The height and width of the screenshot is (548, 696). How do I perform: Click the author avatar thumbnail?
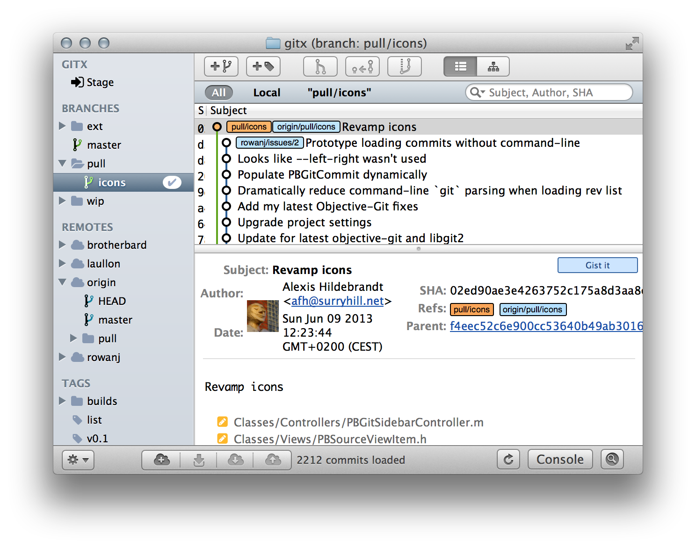263,316
